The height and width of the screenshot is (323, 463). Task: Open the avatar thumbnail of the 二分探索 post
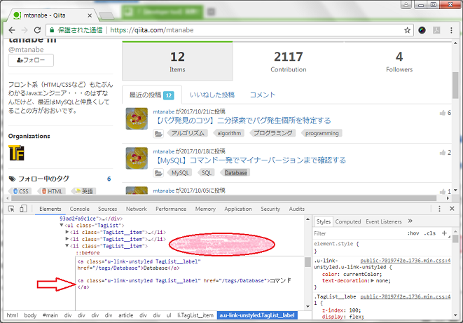click(x=137, y=118)
